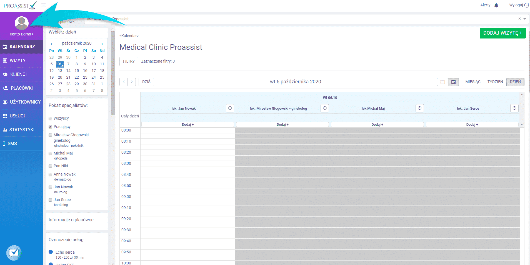Click the Echo serca service label
The image size is (530, 265).
(x=65, y=252)
